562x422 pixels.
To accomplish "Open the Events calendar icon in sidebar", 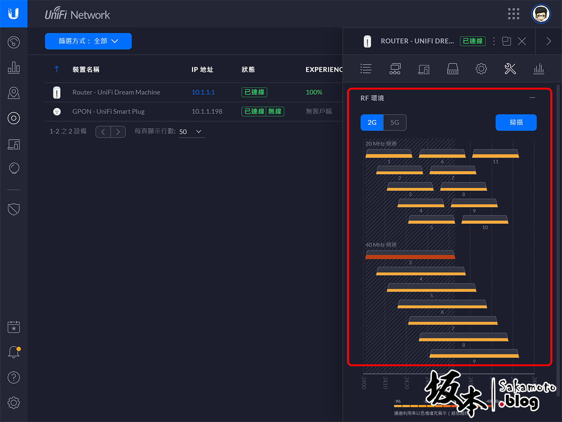I will click(x=14, y=327).
